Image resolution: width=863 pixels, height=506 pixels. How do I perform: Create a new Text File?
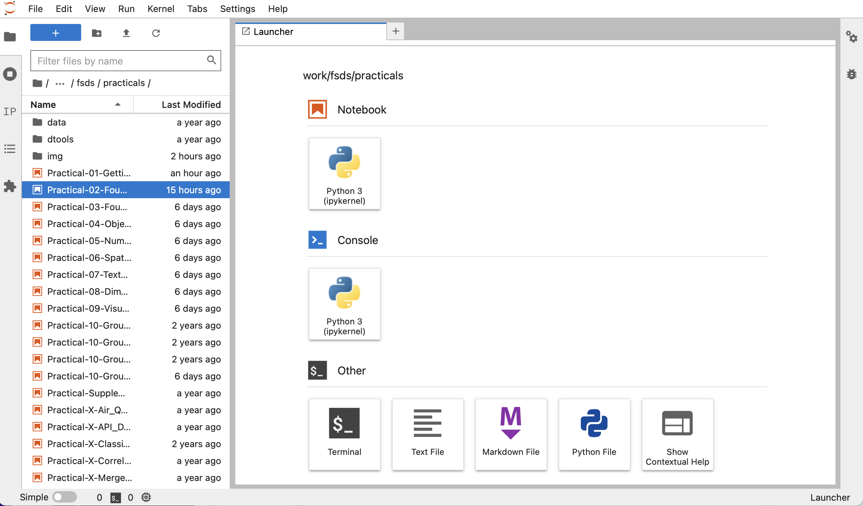click(428, 434)
